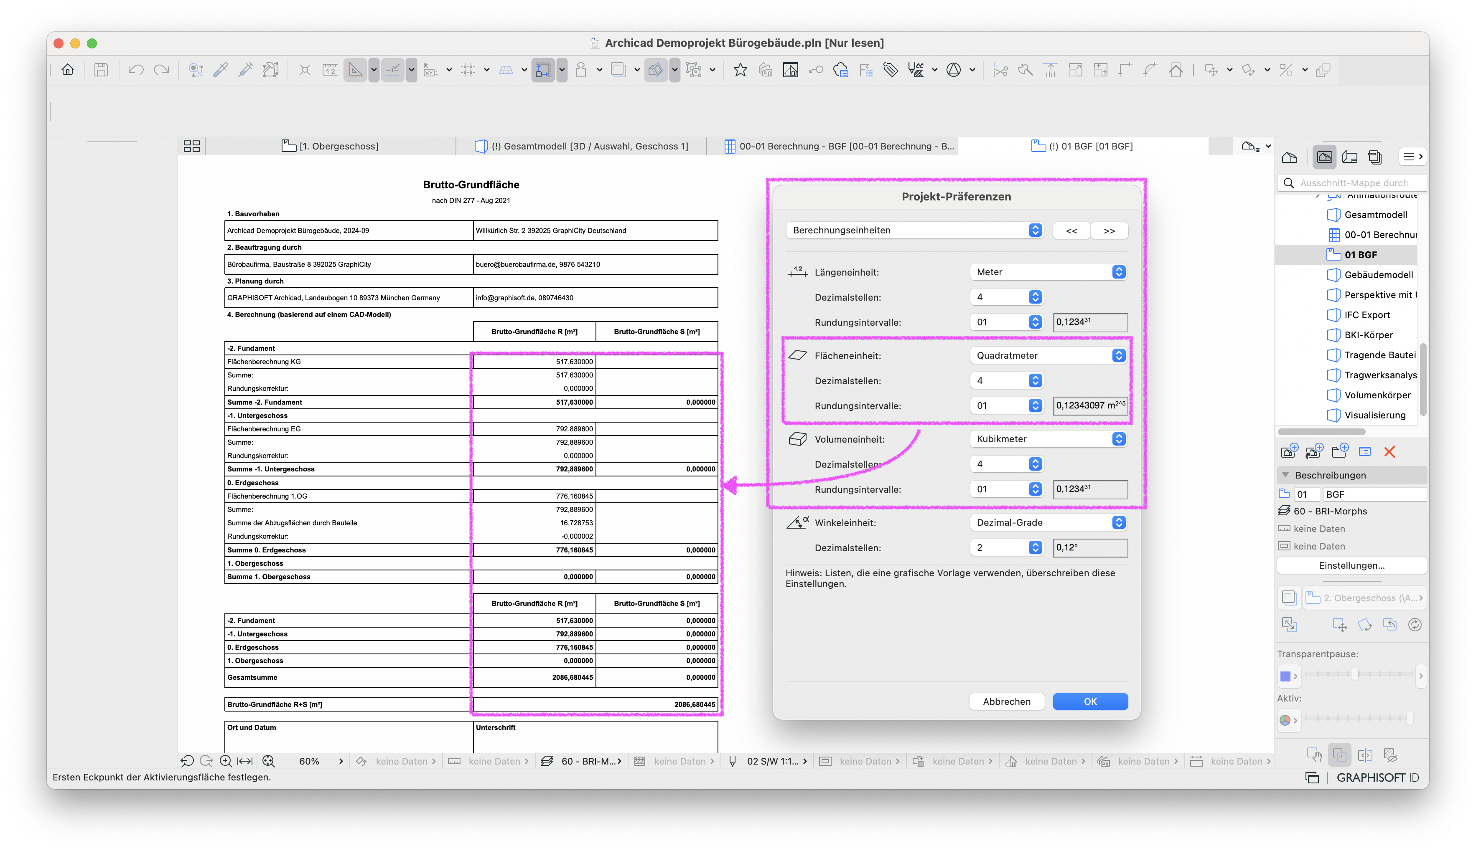
Task: Click the Home icon in toolbar
Action: pyautogui.click(x=68, y=70)
